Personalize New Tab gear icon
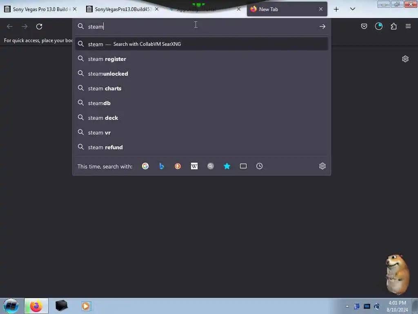Screen dimensions: 418x314 click(x=405, y=59)
